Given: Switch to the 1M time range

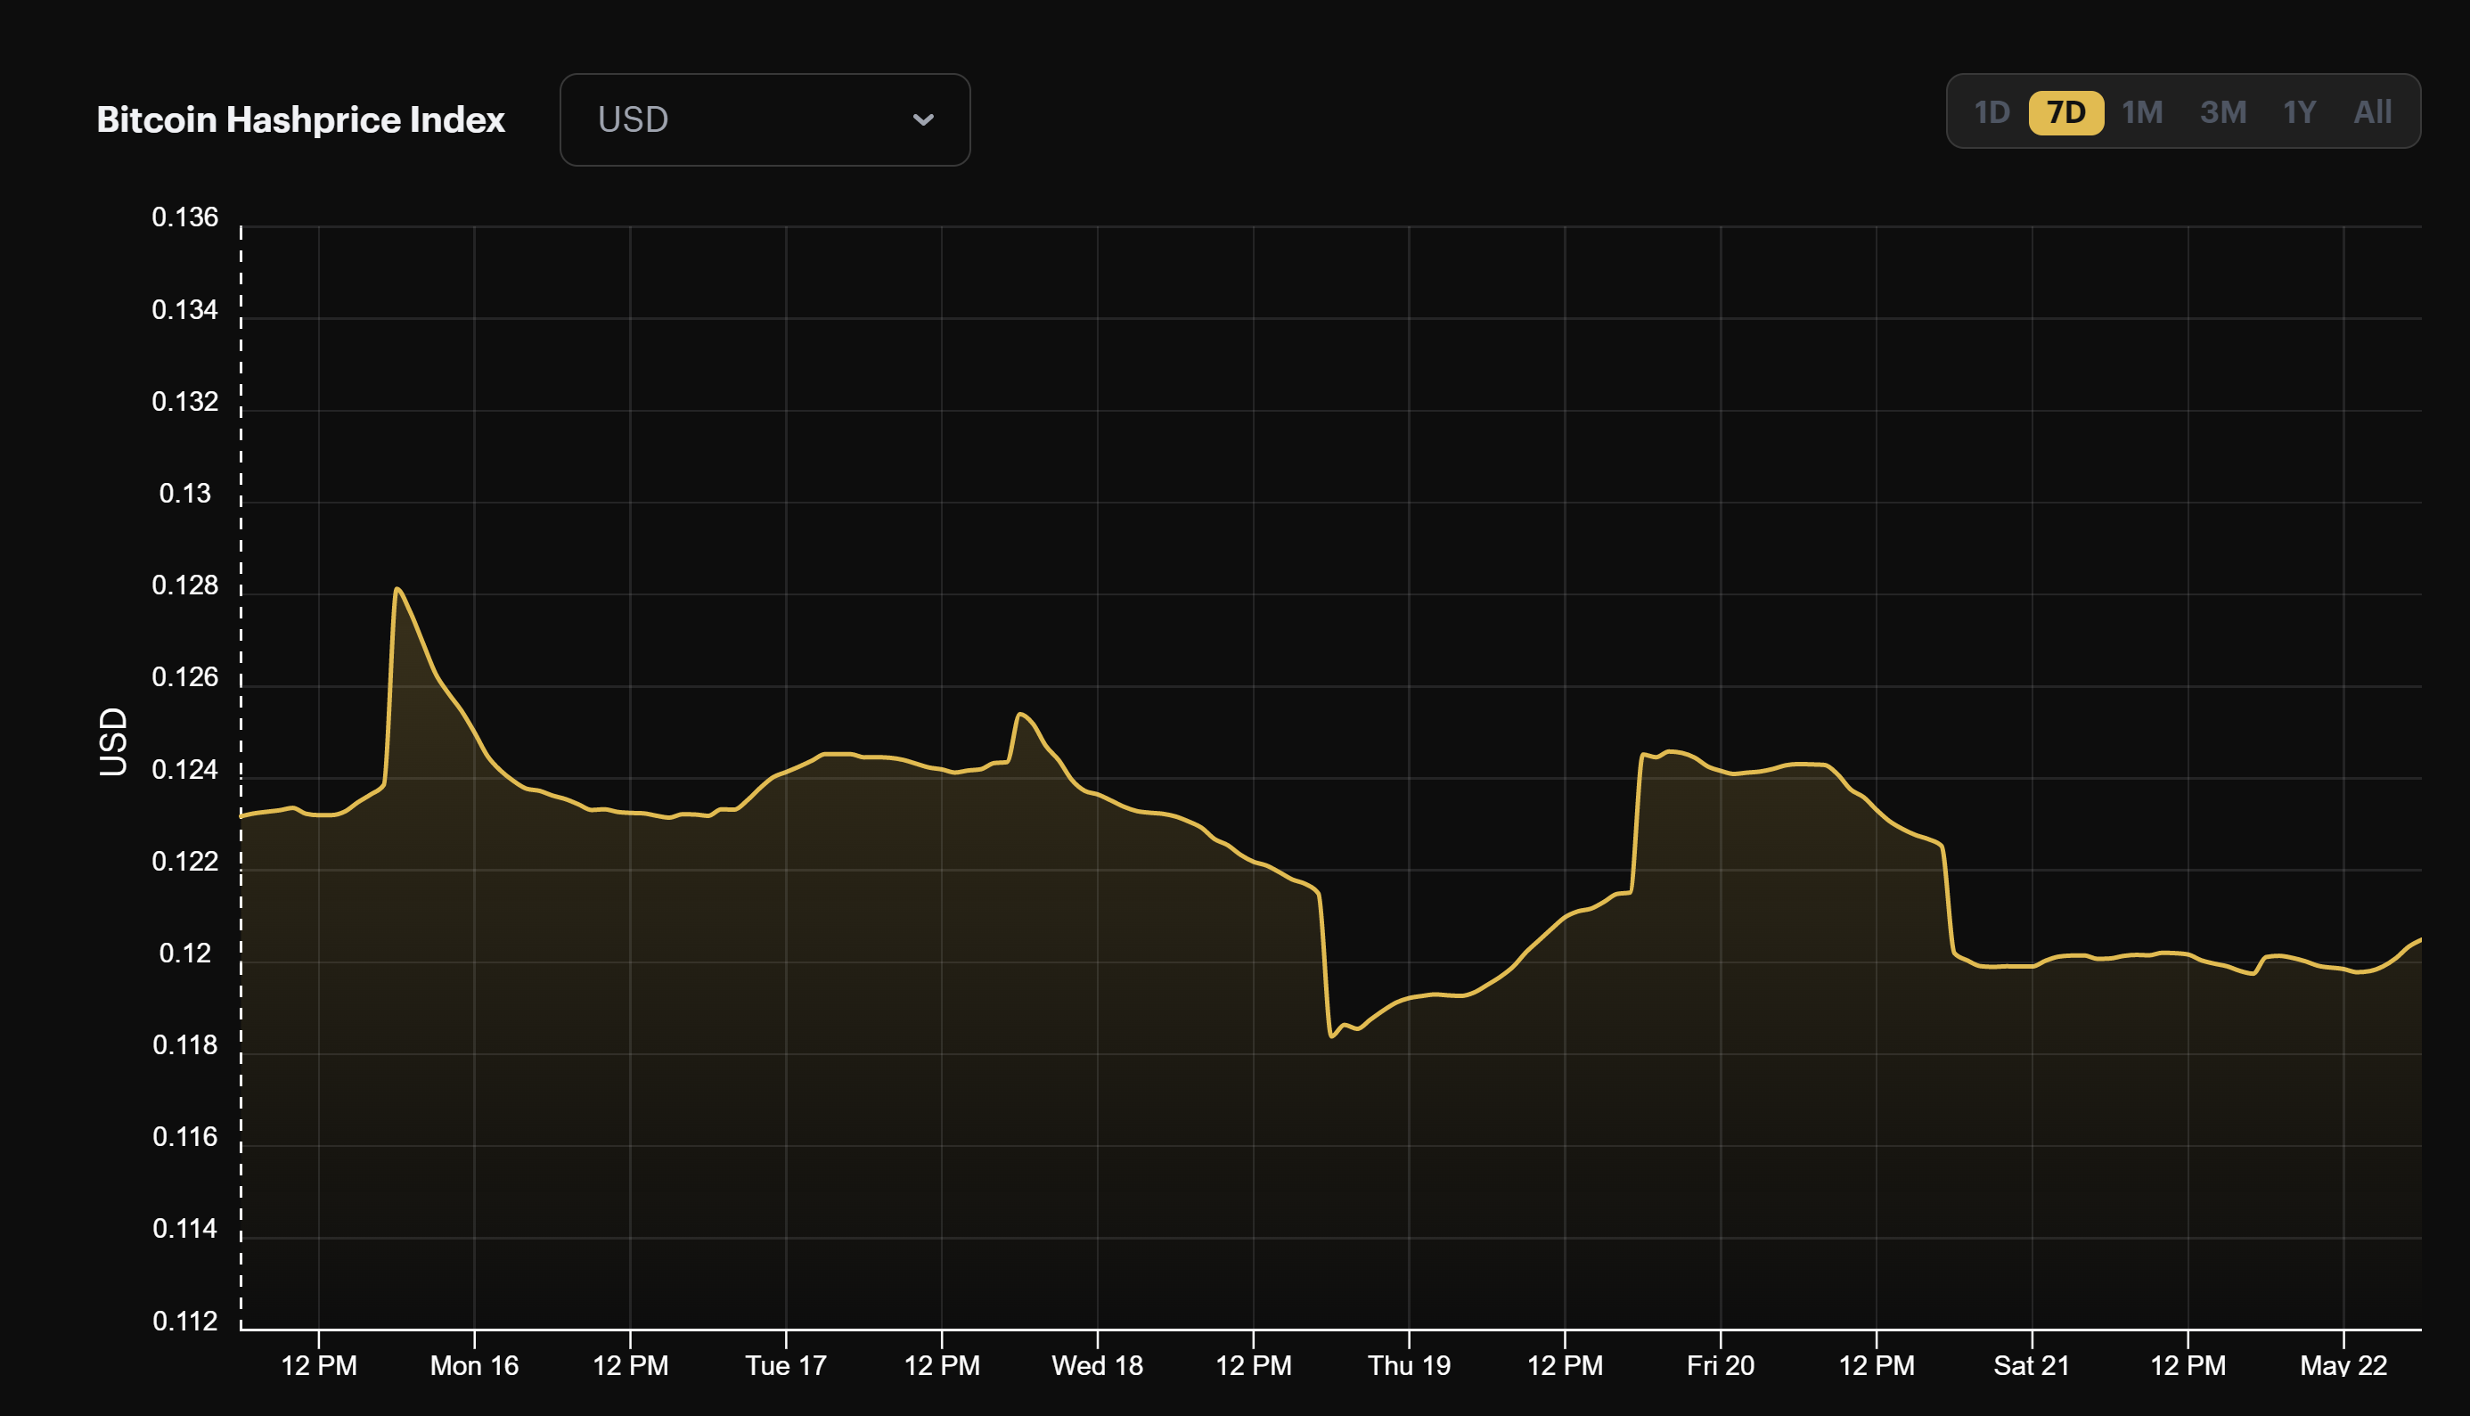Looking at the screenshot, I should pyautogui.click(x=2142, y=112).
